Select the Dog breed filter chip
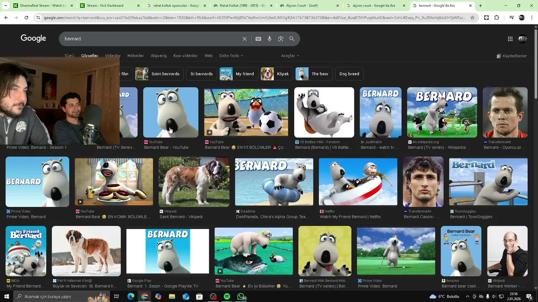538x302 pixels. tap(349, 74)
